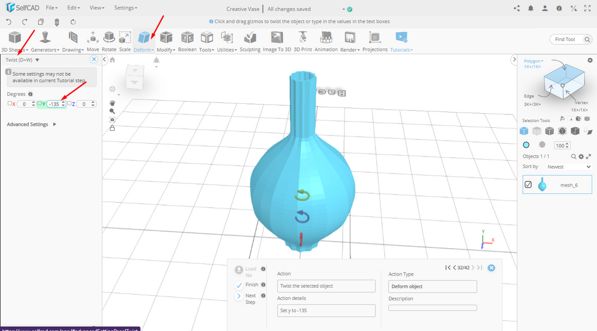
Task: Open the Modify tool
Action: (x=166, y=41)
